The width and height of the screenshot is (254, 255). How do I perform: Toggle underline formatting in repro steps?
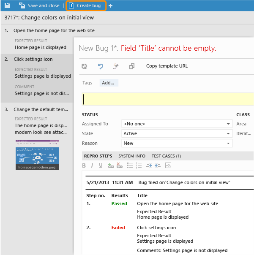click(x=101, y=165)
